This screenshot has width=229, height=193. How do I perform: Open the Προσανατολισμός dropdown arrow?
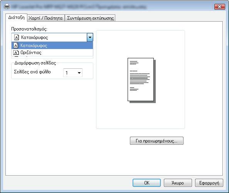coord(90,37)
